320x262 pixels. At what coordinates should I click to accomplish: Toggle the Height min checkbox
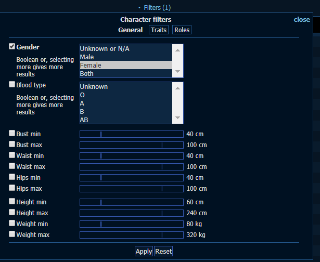pyautogui.click(x=12, y=202)
